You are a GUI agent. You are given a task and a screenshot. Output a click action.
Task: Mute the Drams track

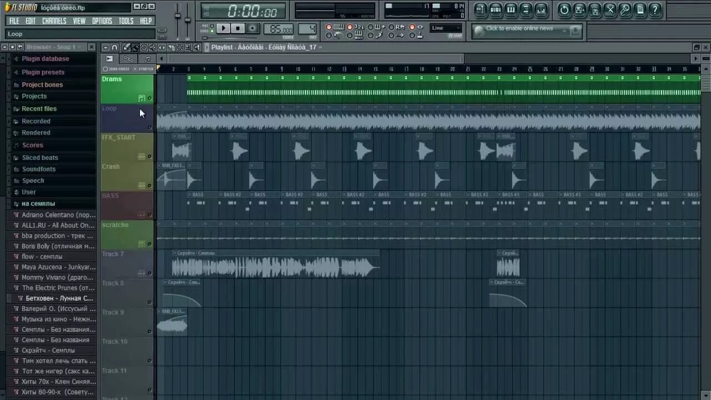click(149, 98)
